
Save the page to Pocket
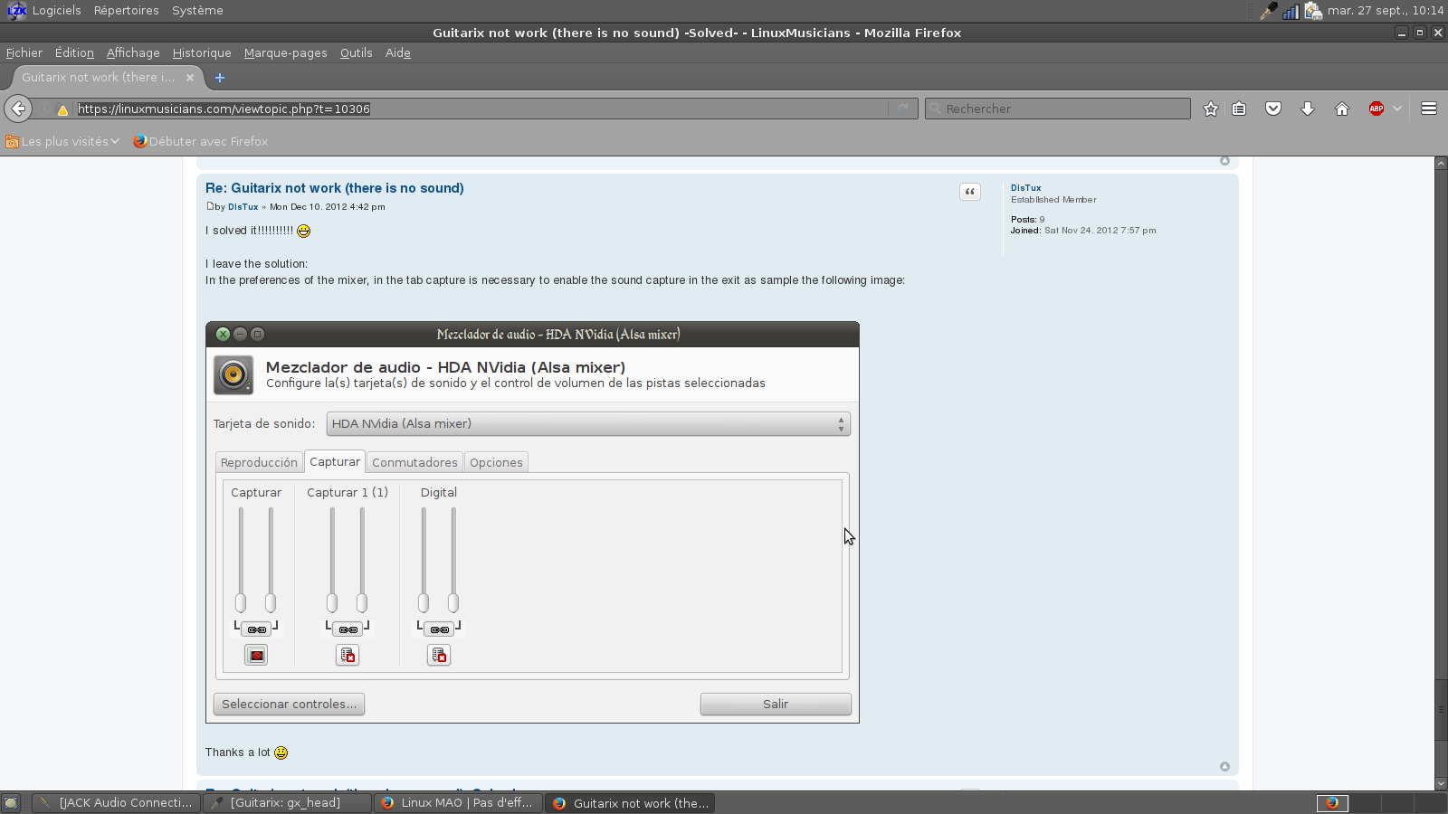(x=1273, y=109)
